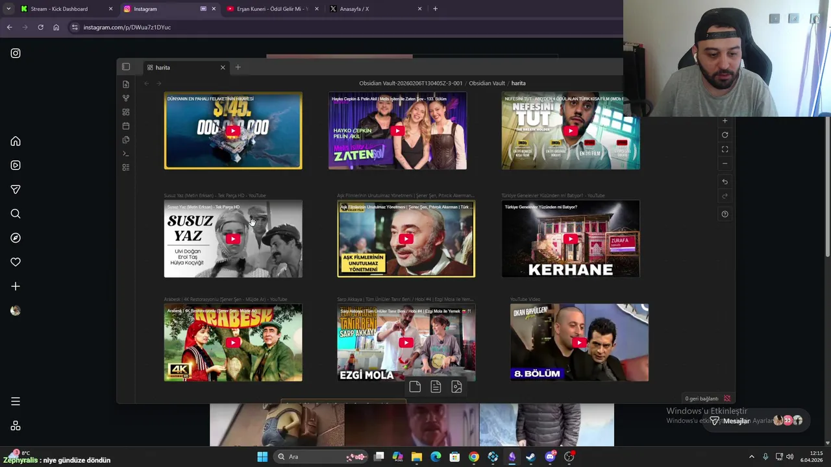Show hidden system tray icons
The width and height of the screenshot is (831, 467).
[x=752, y=457]
